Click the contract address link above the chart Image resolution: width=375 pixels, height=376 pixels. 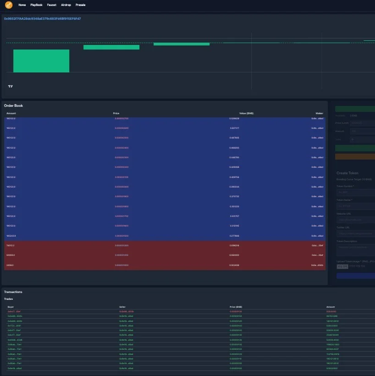(43, 18)
